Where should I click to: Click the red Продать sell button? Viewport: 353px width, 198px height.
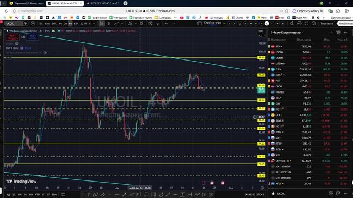pos(13,37)
